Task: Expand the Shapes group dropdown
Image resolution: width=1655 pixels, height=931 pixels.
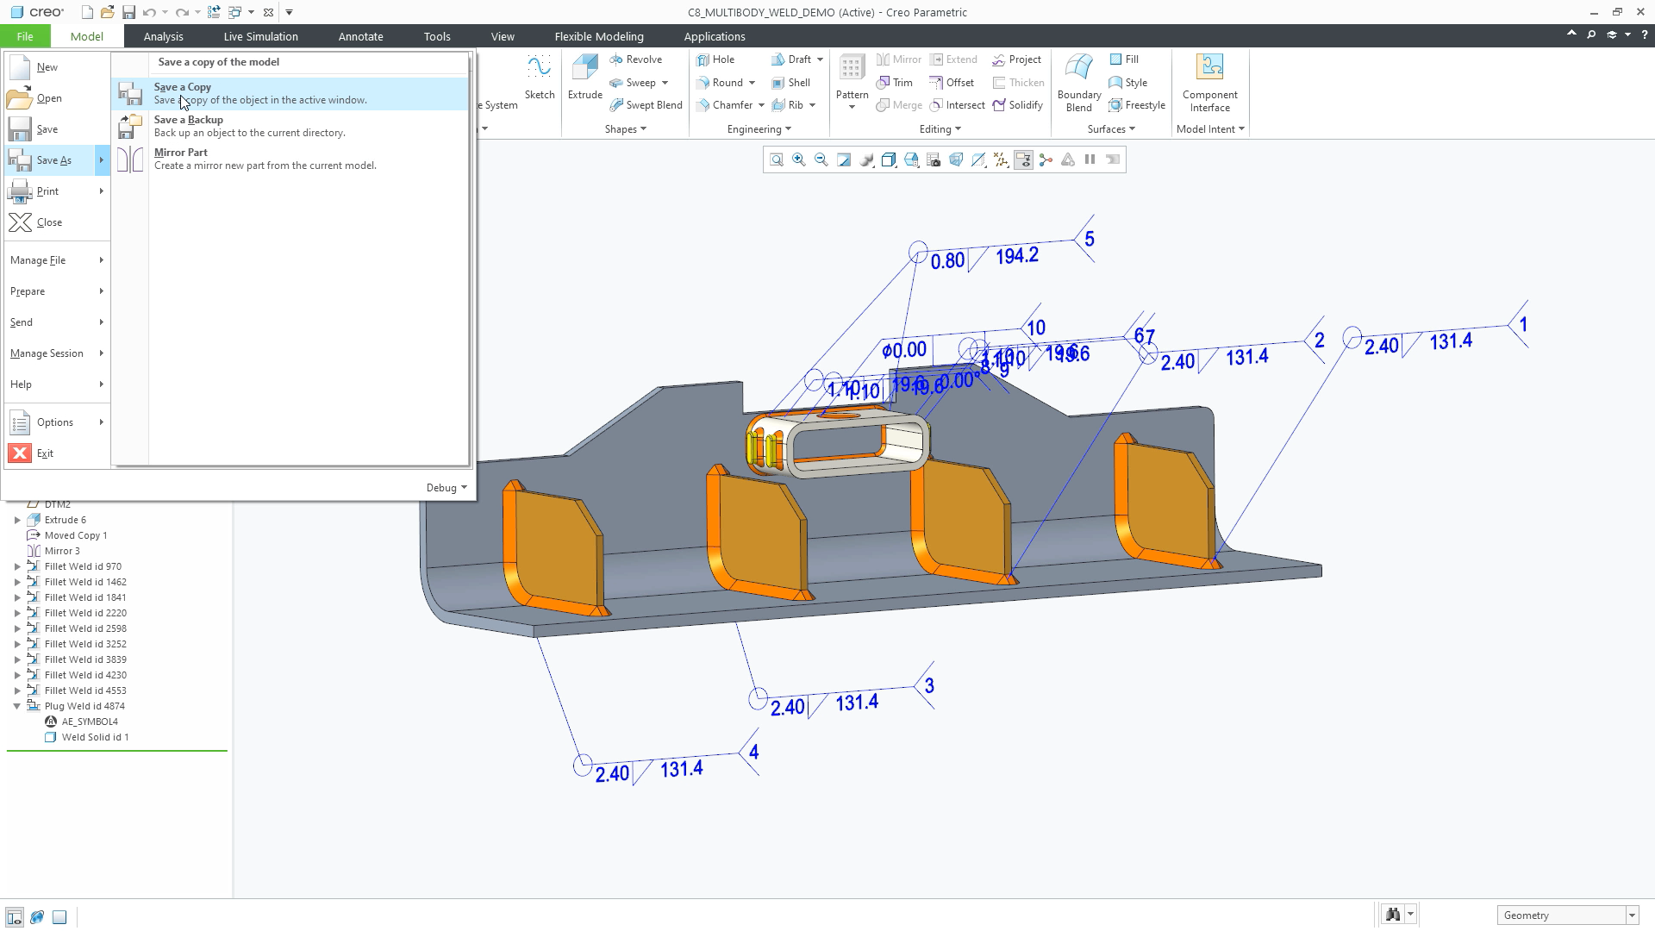Action: tap(625, 129)
